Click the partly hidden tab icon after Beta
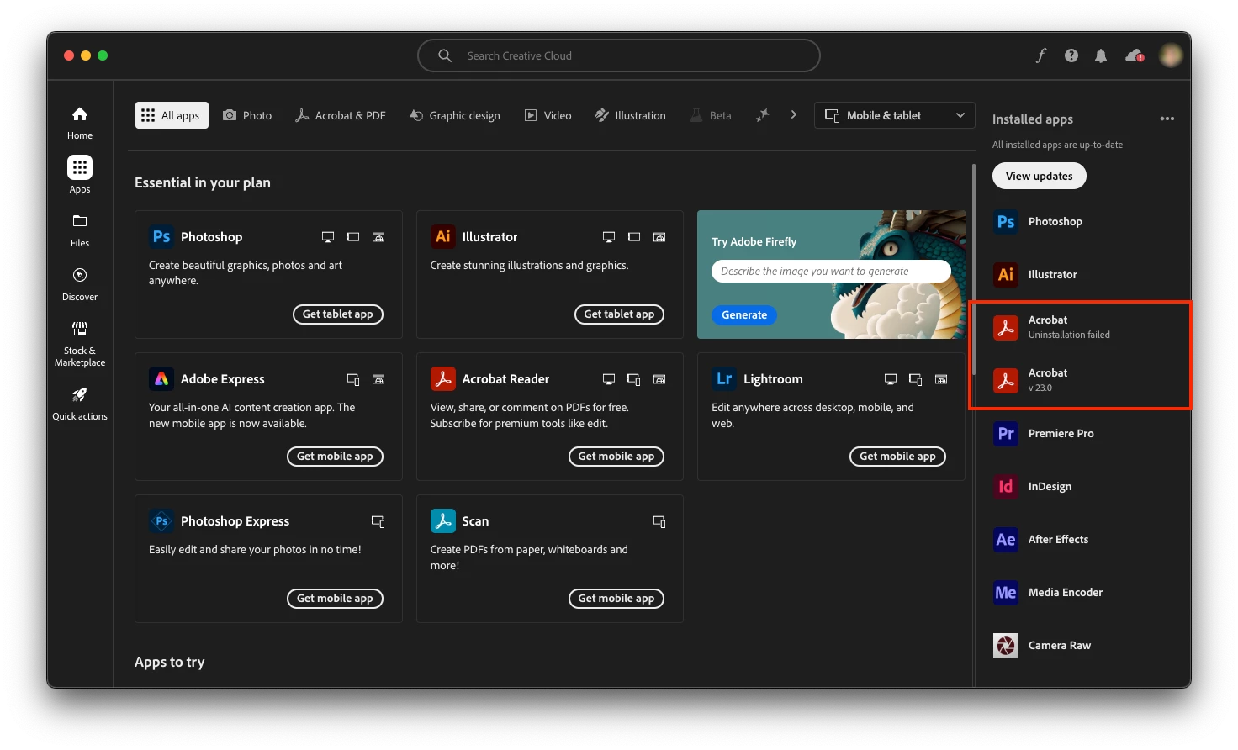This screenshot has width=1238, height=750. [x=762, y=115]
